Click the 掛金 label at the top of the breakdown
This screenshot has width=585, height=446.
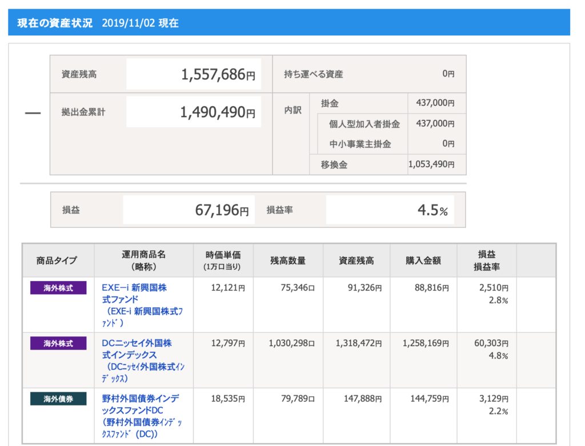click(x=330, y=103)
